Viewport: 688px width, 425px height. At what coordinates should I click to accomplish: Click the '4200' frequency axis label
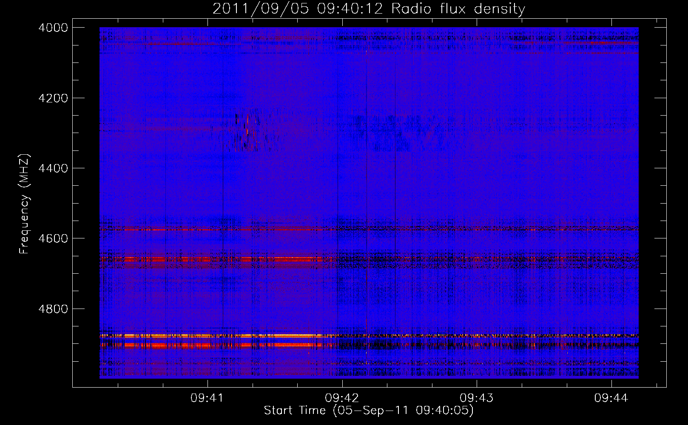[53, 98]
